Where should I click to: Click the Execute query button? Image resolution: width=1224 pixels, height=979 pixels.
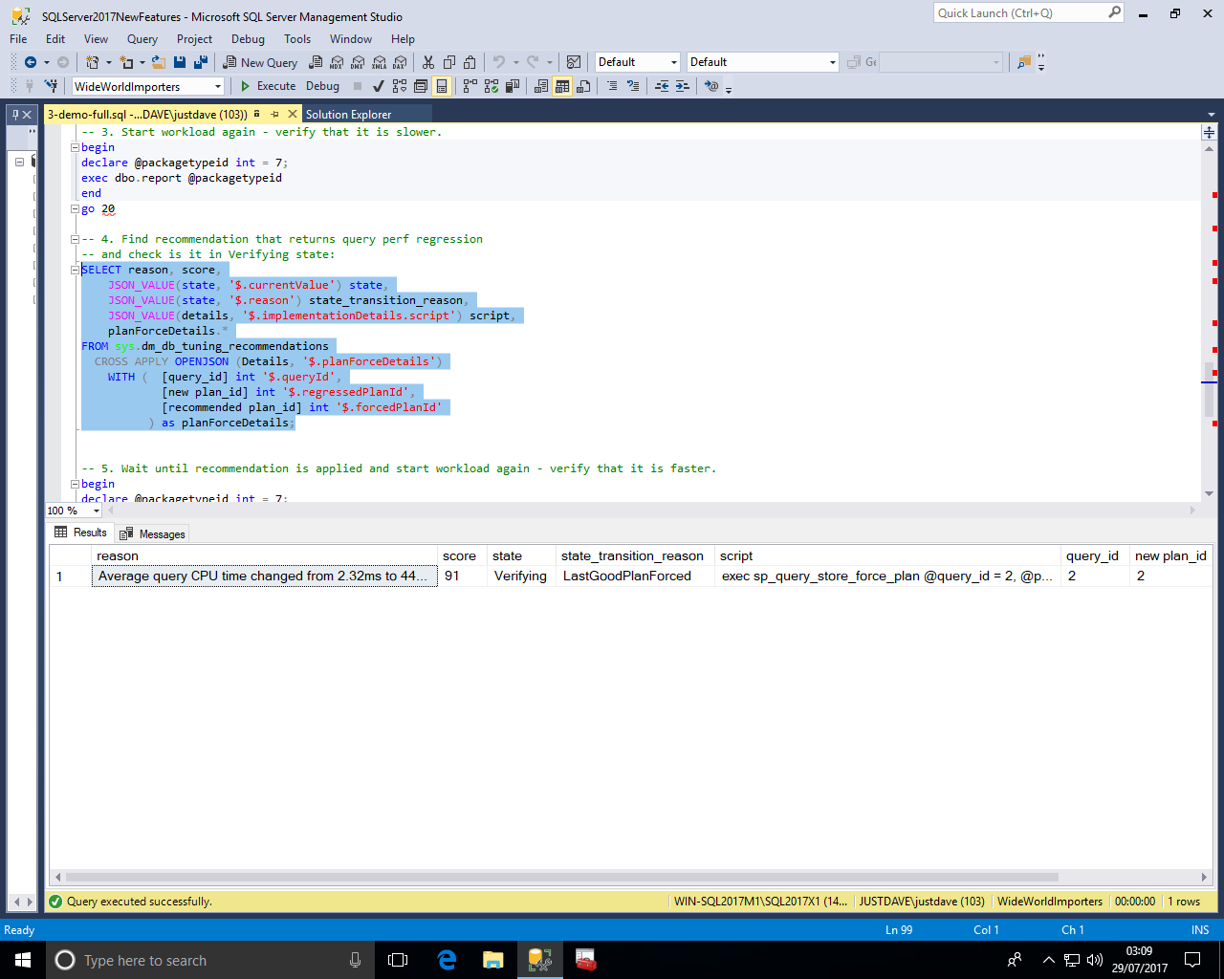[268, 86]
